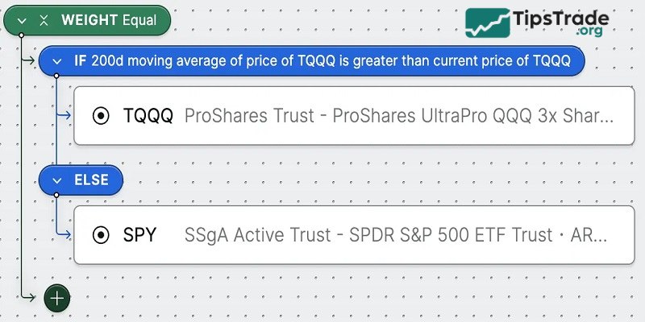Click ProShares UltraPro QQQ description text
Viewport: 645px width, 322px height.
398,115
